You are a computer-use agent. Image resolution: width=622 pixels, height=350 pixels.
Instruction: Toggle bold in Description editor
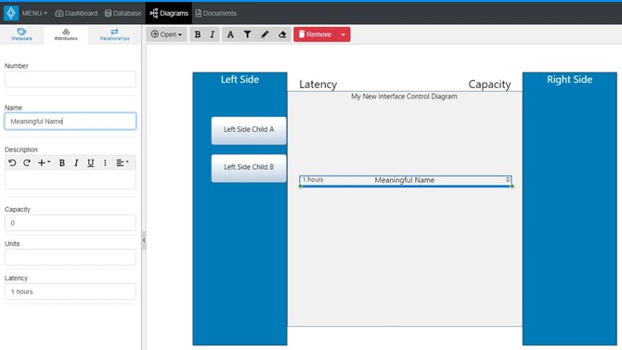[62, 162]
